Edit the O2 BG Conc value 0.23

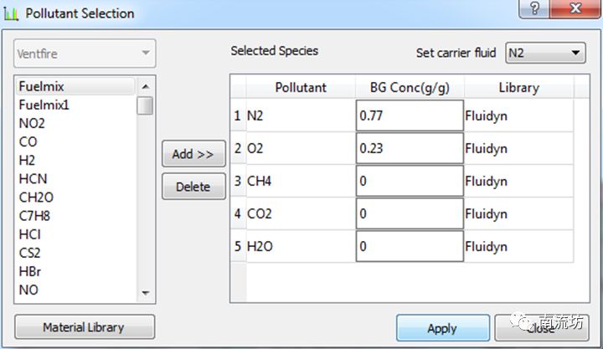tap(409, 148)
